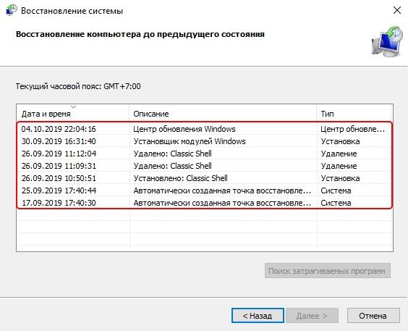The width and height of the screenshot is (408, 331).
Task: Click auto-created point description in 25.09.2019 row
Action: pyautogui.click(x=222, y=190)
